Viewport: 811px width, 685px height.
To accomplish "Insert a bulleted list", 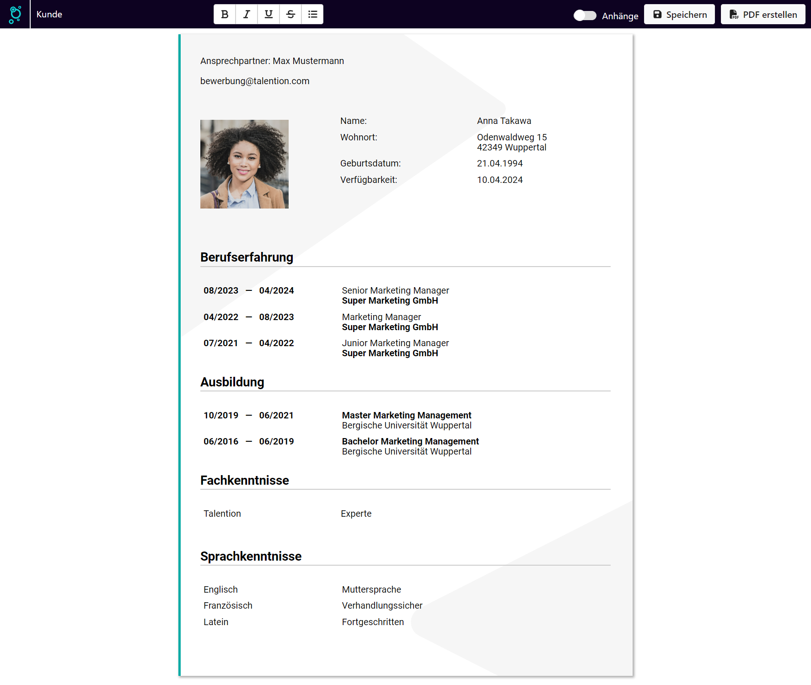I will (x=312, y=14).
